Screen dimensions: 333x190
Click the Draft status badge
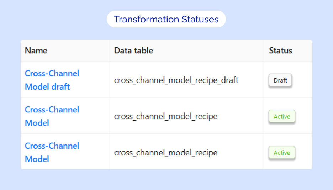pyautogui.click(x=280, y=80)
